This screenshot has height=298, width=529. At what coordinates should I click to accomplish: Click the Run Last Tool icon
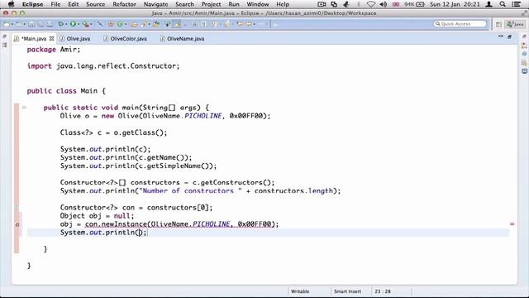(x=85, y=24)
